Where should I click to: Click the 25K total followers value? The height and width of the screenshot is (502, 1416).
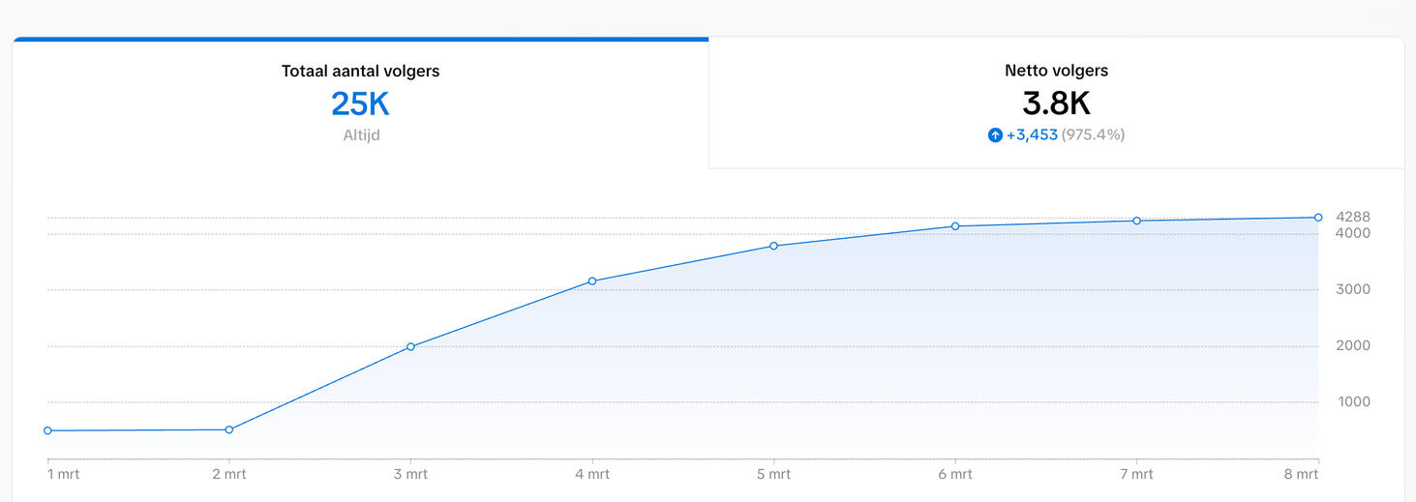point(360,103)
